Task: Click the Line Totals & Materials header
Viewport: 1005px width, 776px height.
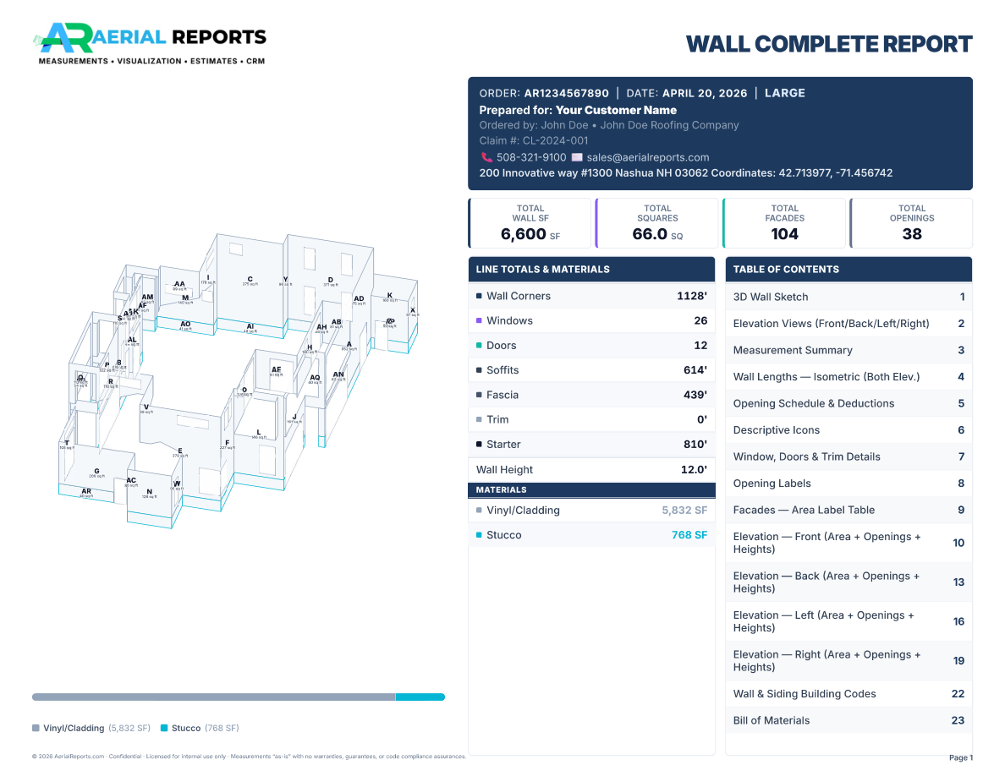Action: [591, 270]
